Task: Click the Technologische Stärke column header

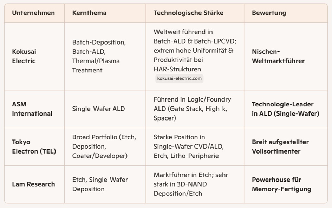Action: tap(188, 13)
